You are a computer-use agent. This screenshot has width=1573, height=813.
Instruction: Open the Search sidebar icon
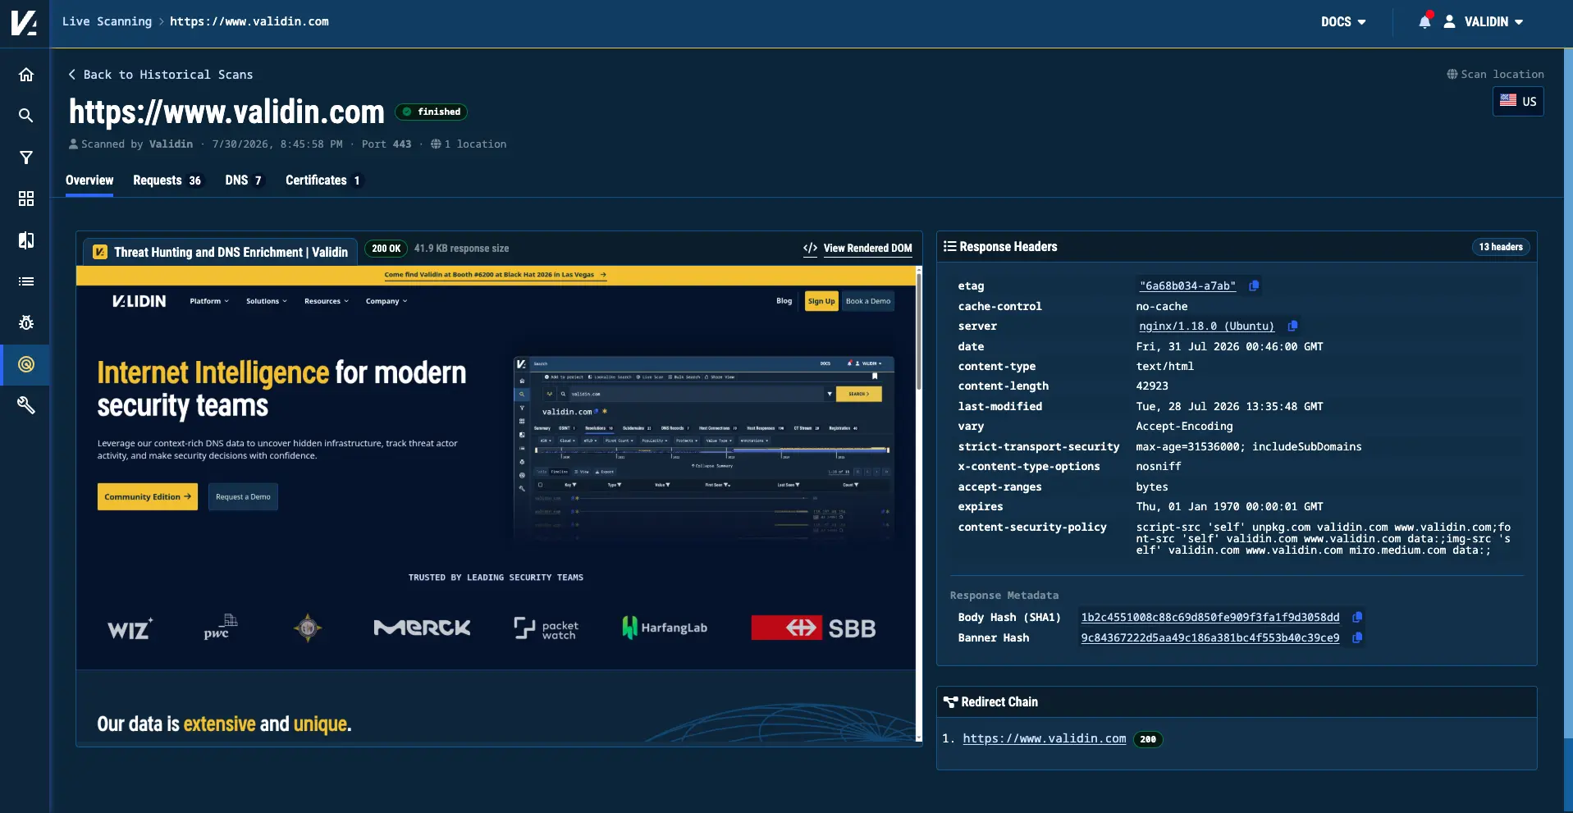[x=26, y=116]
